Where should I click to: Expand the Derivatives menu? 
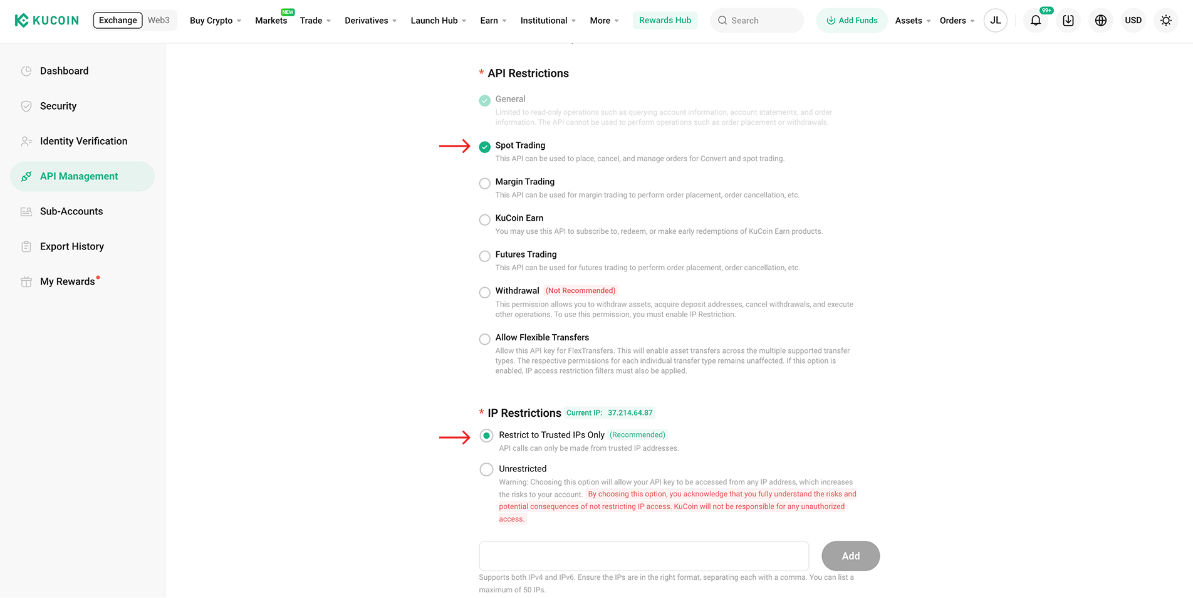point(370,21)
